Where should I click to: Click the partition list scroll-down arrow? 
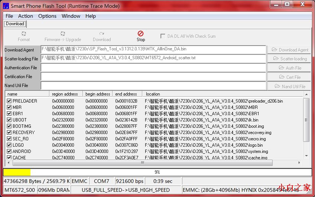[306, 156]
